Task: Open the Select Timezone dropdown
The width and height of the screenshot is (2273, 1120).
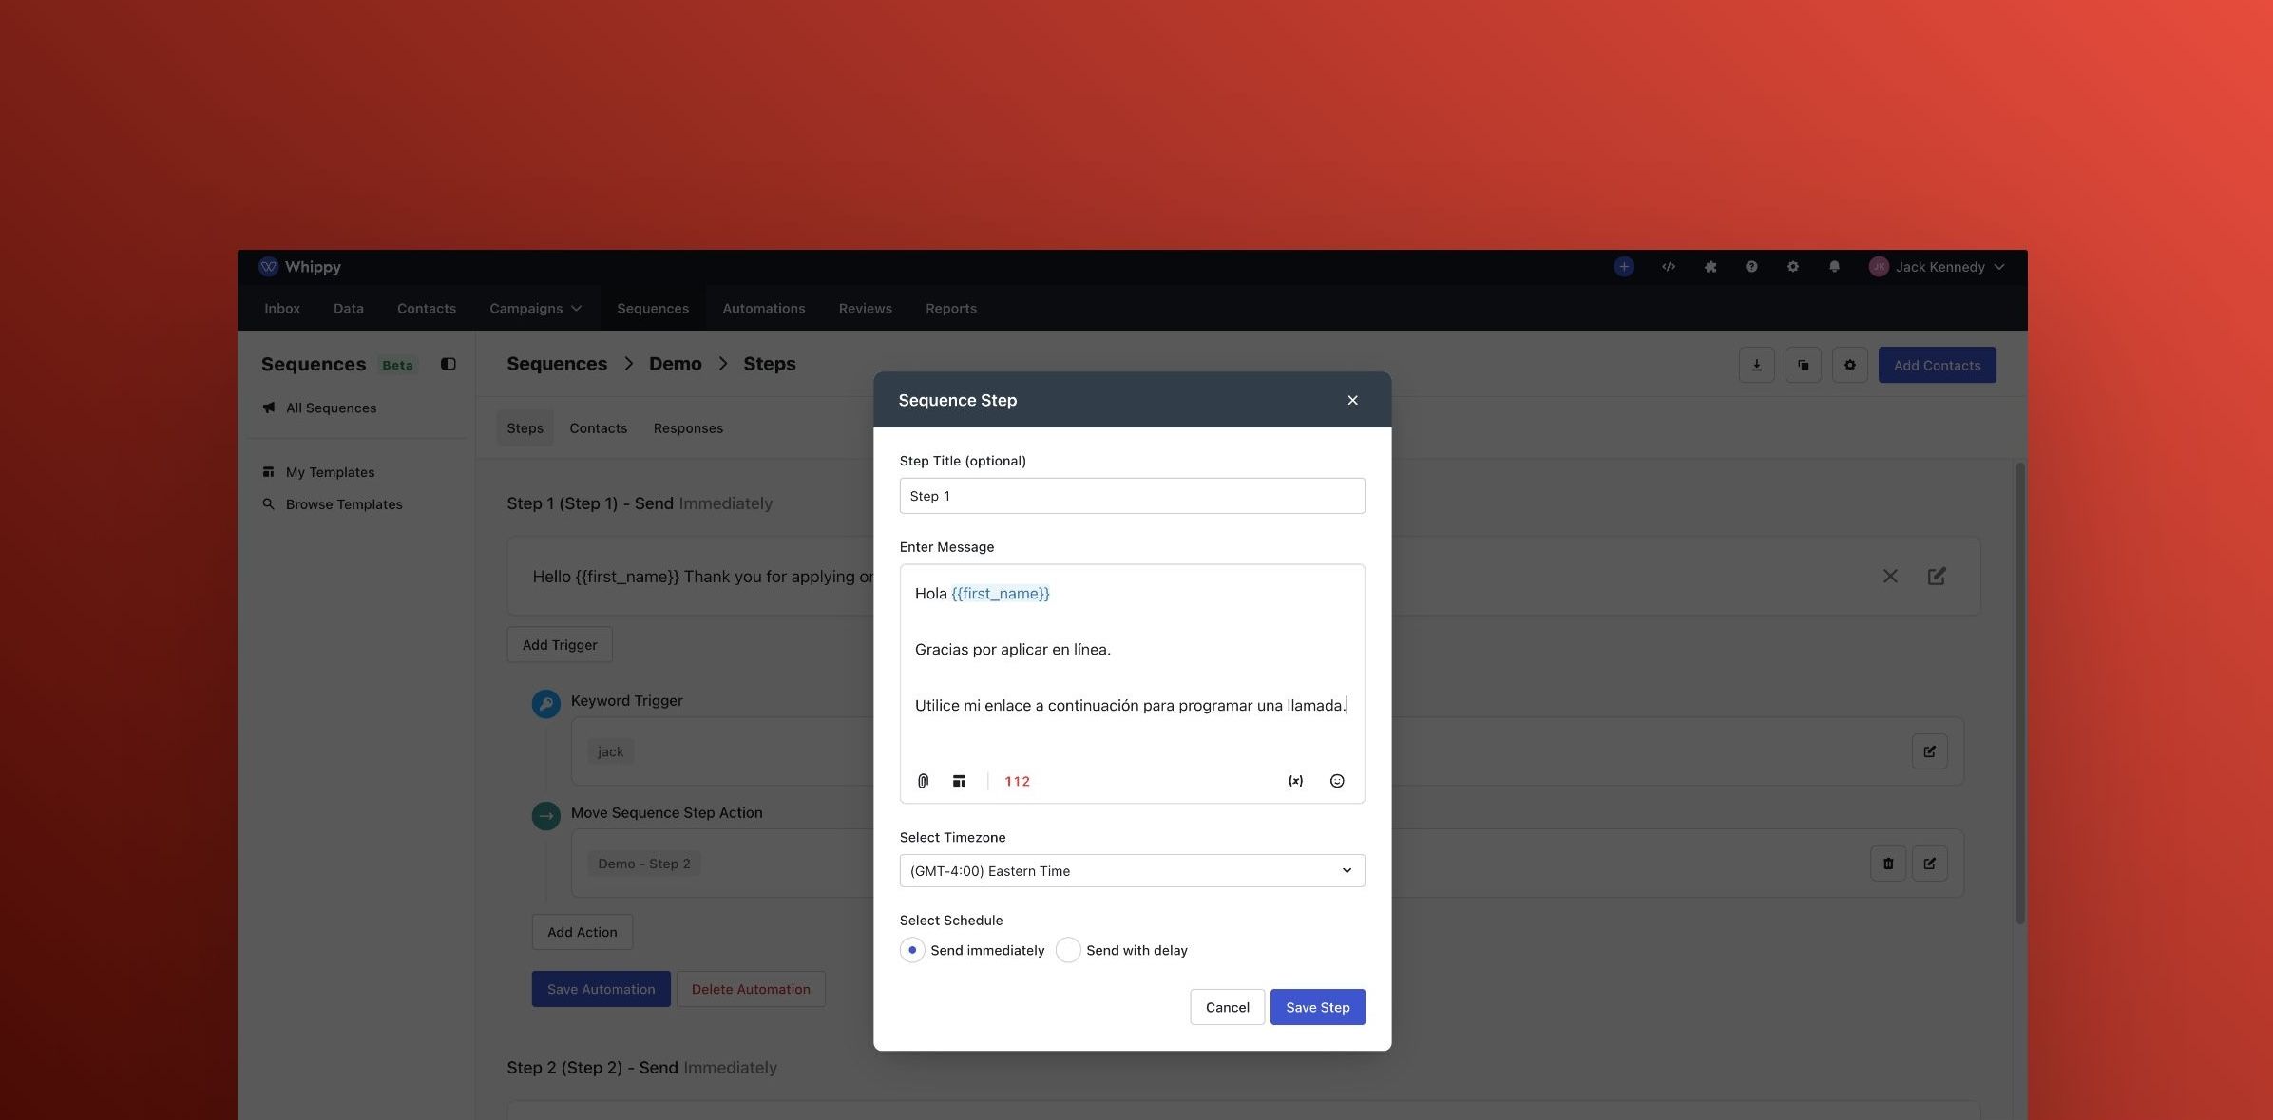Action: [1132, 871]
